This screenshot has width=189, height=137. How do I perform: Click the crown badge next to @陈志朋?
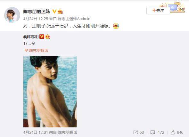click(x=48, y=36)
